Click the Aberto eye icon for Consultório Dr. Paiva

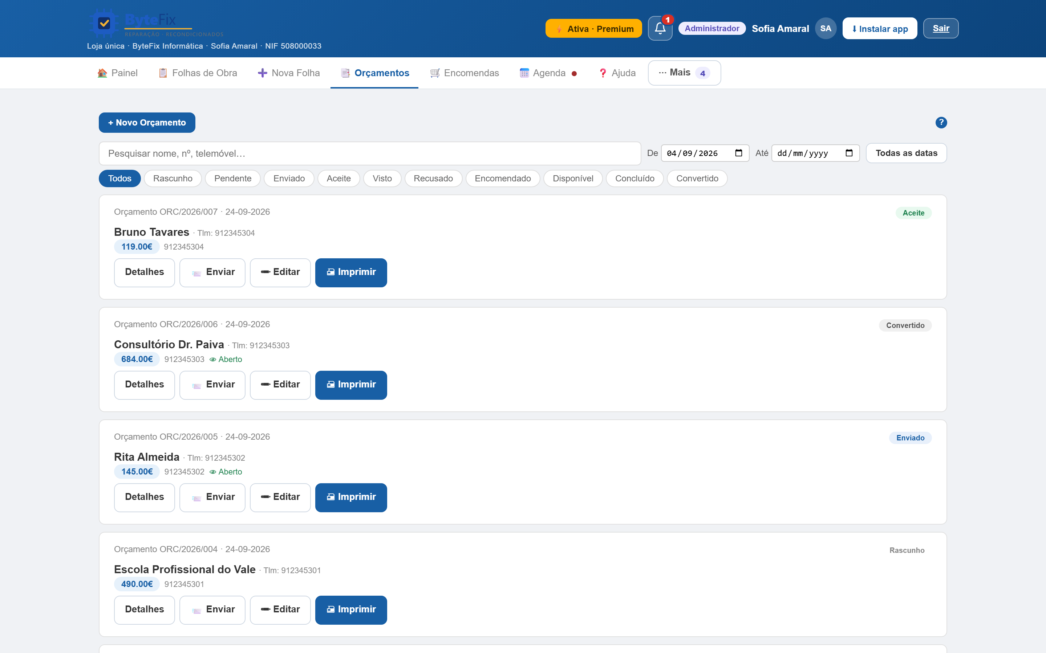pos(213,359)
